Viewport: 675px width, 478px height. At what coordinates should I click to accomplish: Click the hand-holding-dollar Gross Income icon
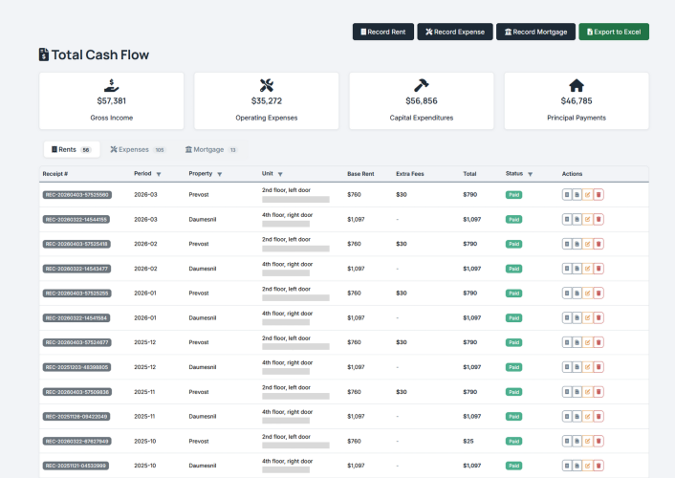[x=112, y=85]
